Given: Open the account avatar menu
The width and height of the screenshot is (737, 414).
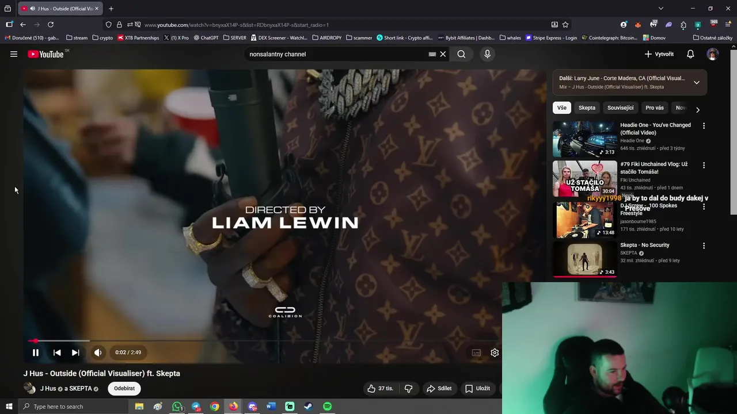Looking at the screenshot, I should click(713, 54).
